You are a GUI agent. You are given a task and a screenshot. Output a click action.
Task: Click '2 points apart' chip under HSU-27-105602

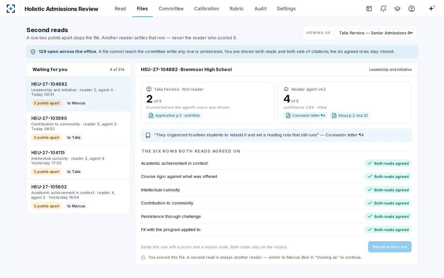47,206
